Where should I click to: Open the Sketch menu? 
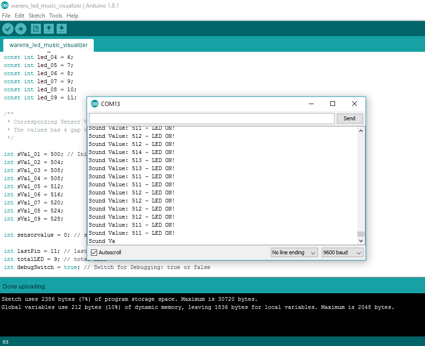tap(37, 16)
